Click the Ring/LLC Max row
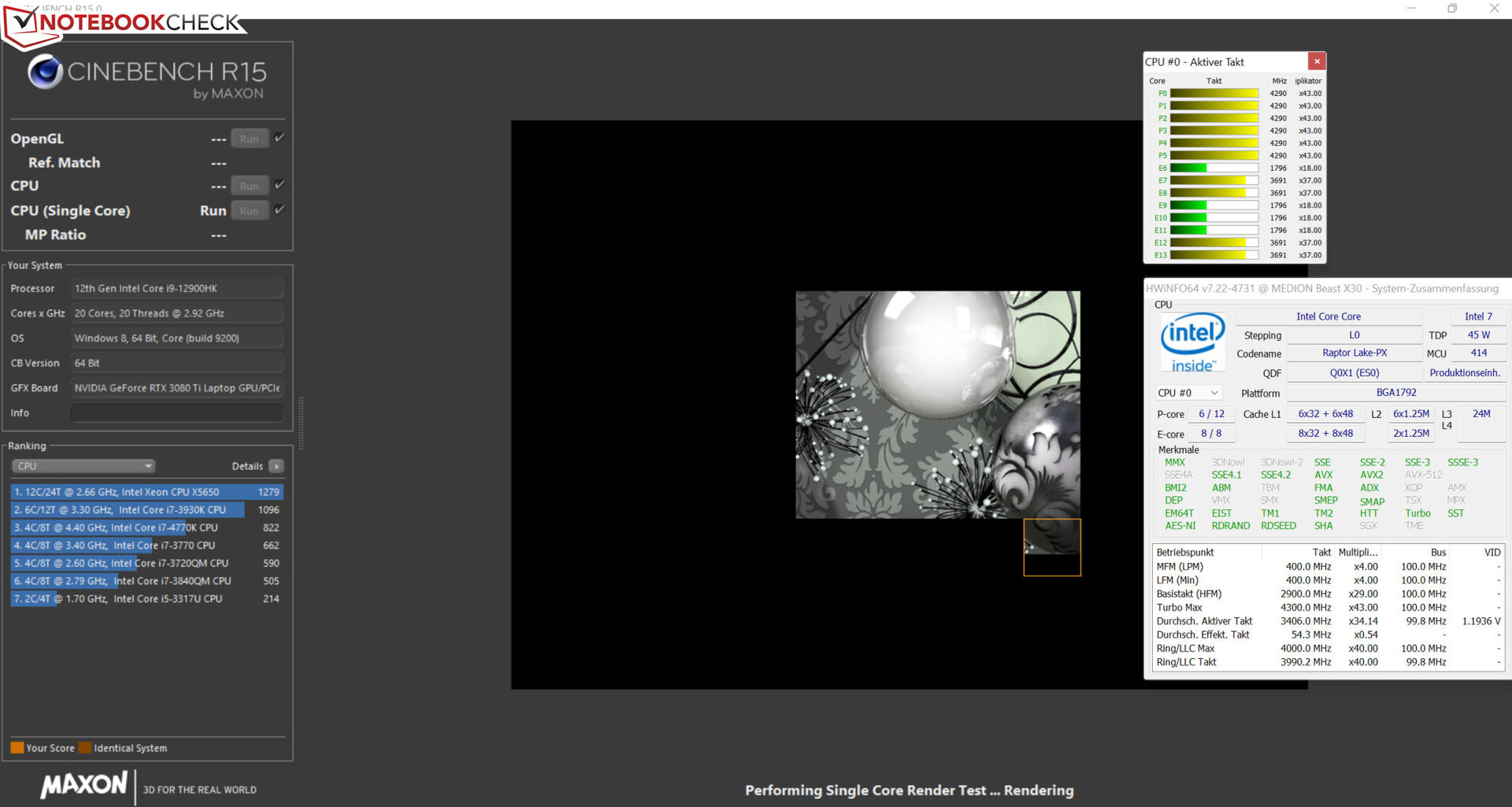Viewport: 1512px width, 807px height. (x=1329, y=648)
